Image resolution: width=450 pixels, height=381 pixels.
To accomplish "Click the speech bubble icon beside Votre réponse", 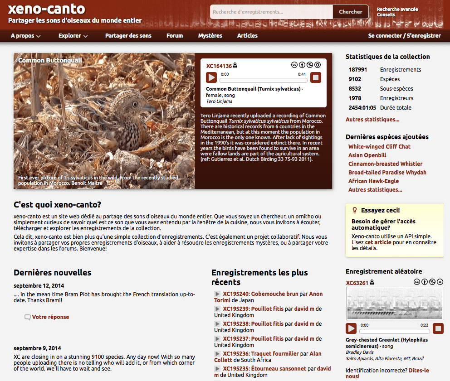I will [x=28, y=317].
